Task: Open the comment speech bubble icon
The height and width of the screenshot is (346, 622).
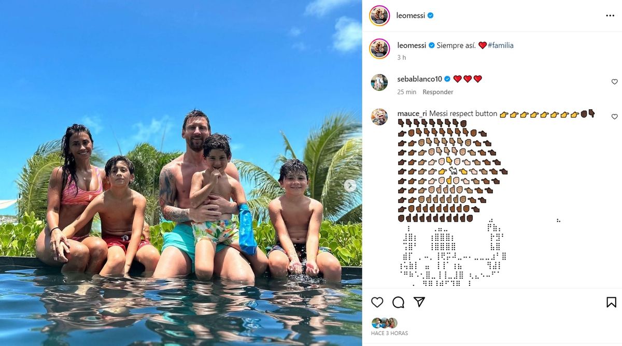Action: tap(398, 302)
